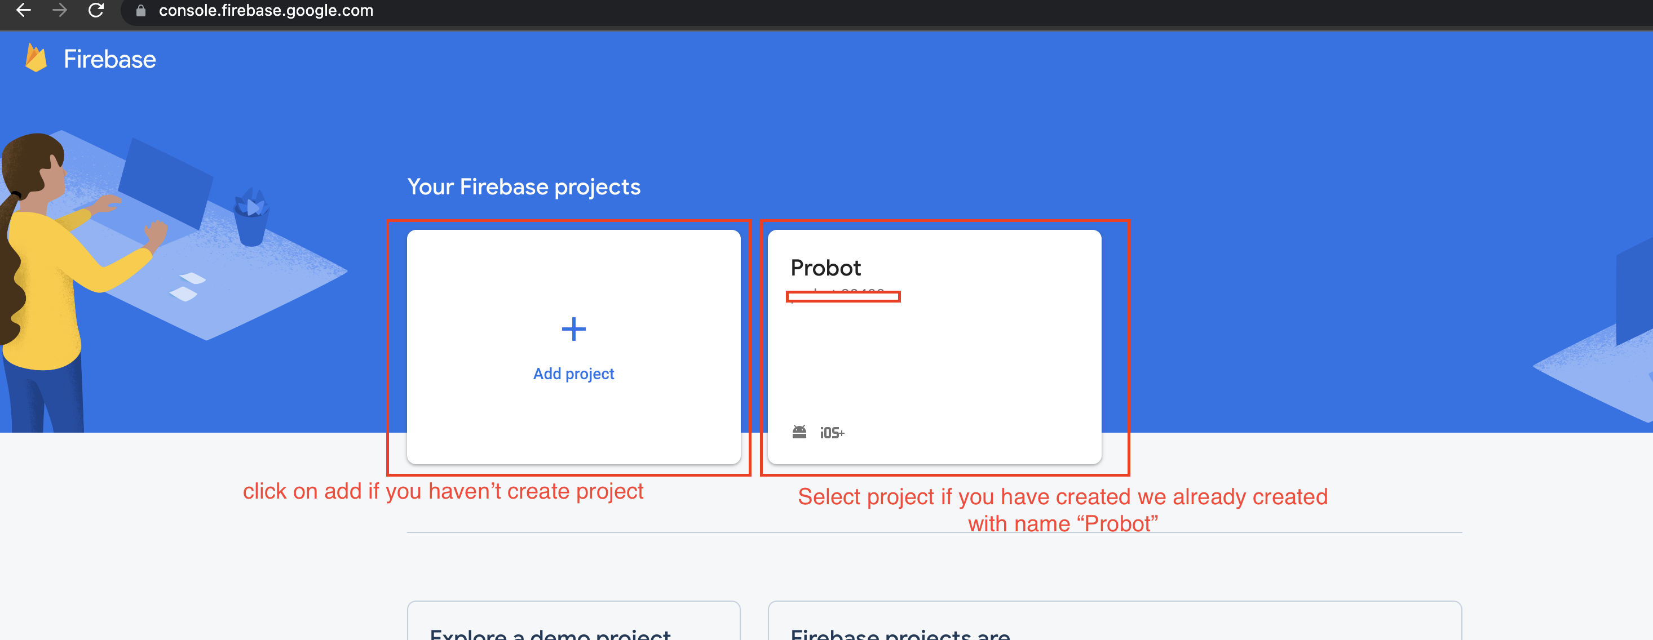
Task: Click the plus icon to add a project
Action: [x=573, y=329]
